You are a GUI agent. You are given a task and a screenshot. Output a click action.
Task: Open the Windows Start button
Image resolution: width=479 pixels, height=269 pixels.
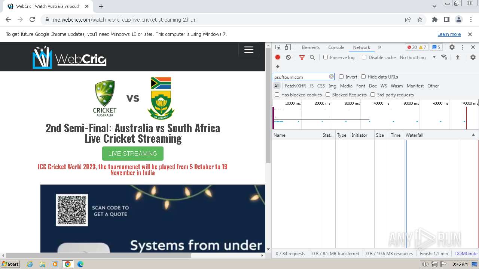(10, 264)
